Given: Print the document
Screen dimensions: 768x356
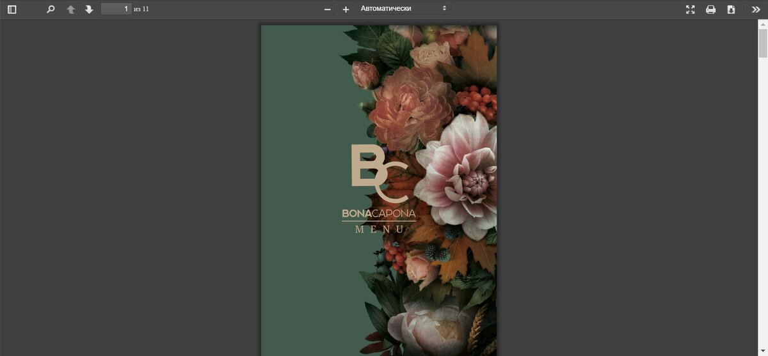Looking at the screenshot, I should point(710,10).
